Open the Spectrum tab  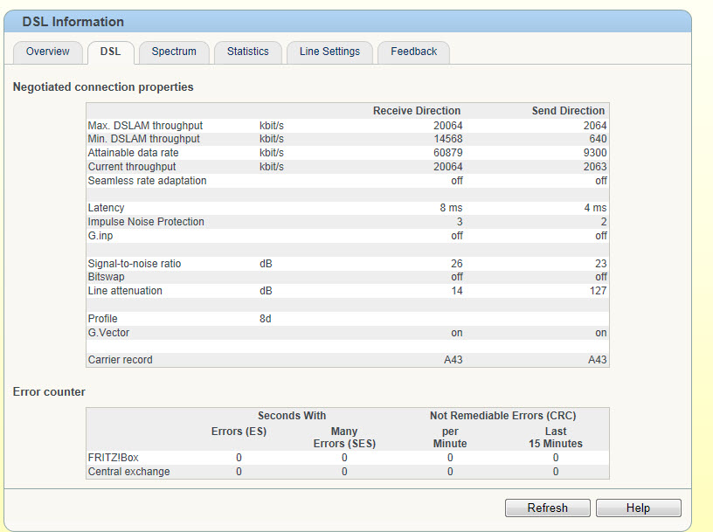tap(174, 52)
